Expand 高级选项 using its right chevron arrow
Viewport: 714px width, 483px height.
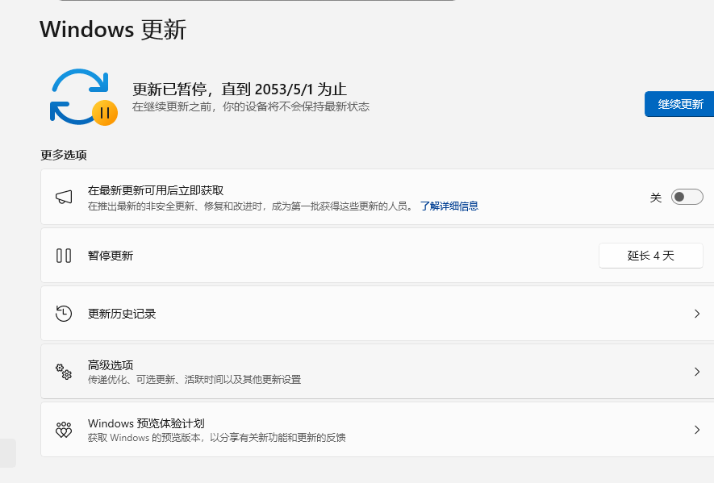tap(697, 372)
